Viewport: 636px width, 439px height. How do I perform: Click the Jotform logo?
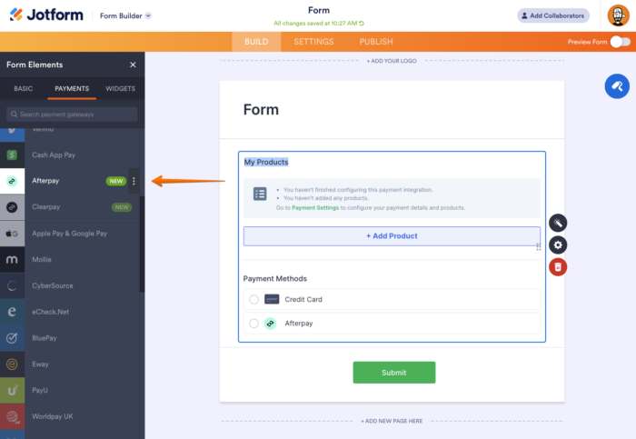click(x=46, y=15)
